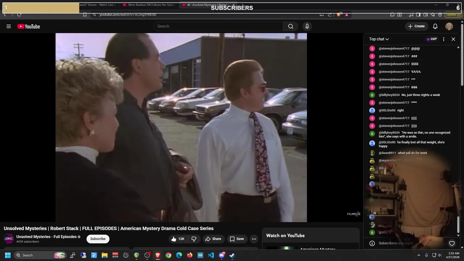Click the '441K subscribers' text
Image resolution: width=464 pixels, height=261 pixels.
28,242
